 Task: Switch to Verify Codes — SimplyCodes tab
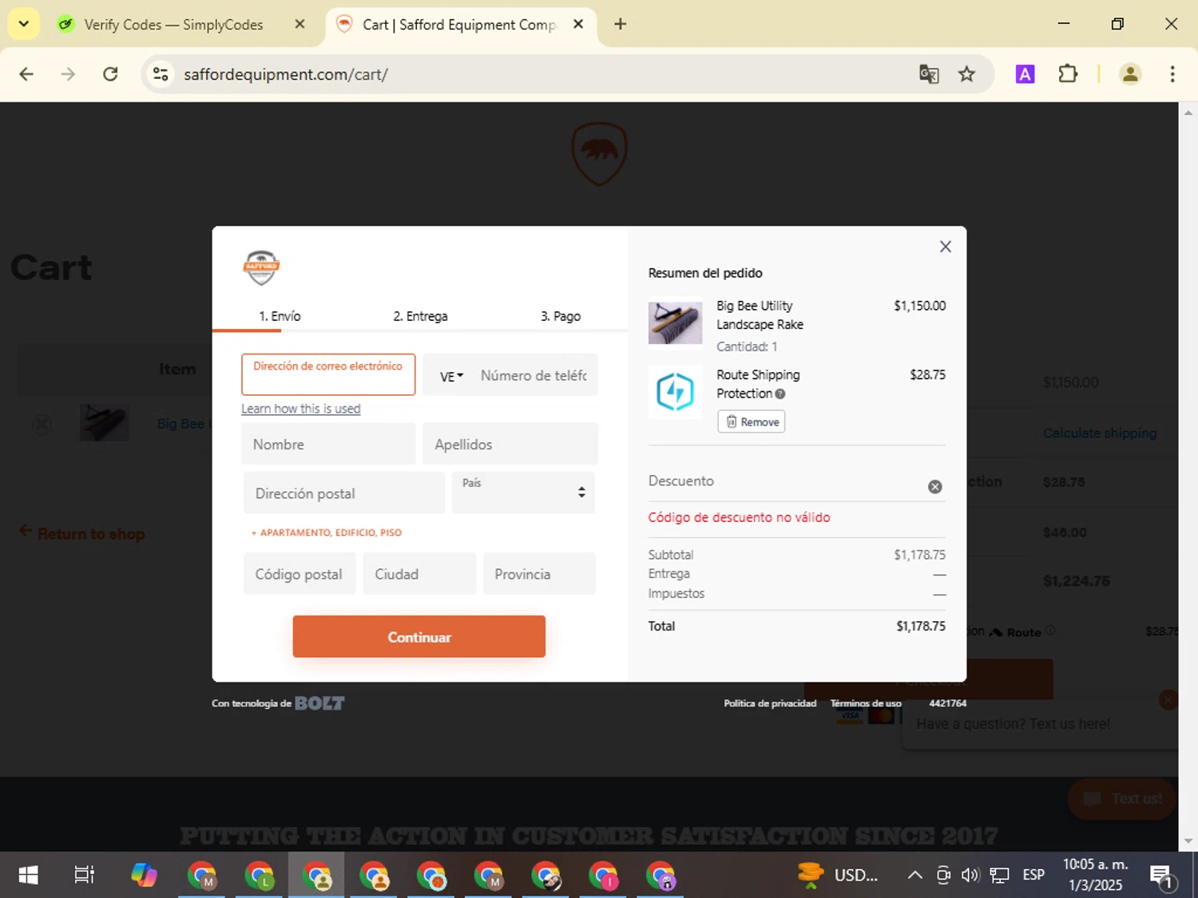[x=173, y=25]
